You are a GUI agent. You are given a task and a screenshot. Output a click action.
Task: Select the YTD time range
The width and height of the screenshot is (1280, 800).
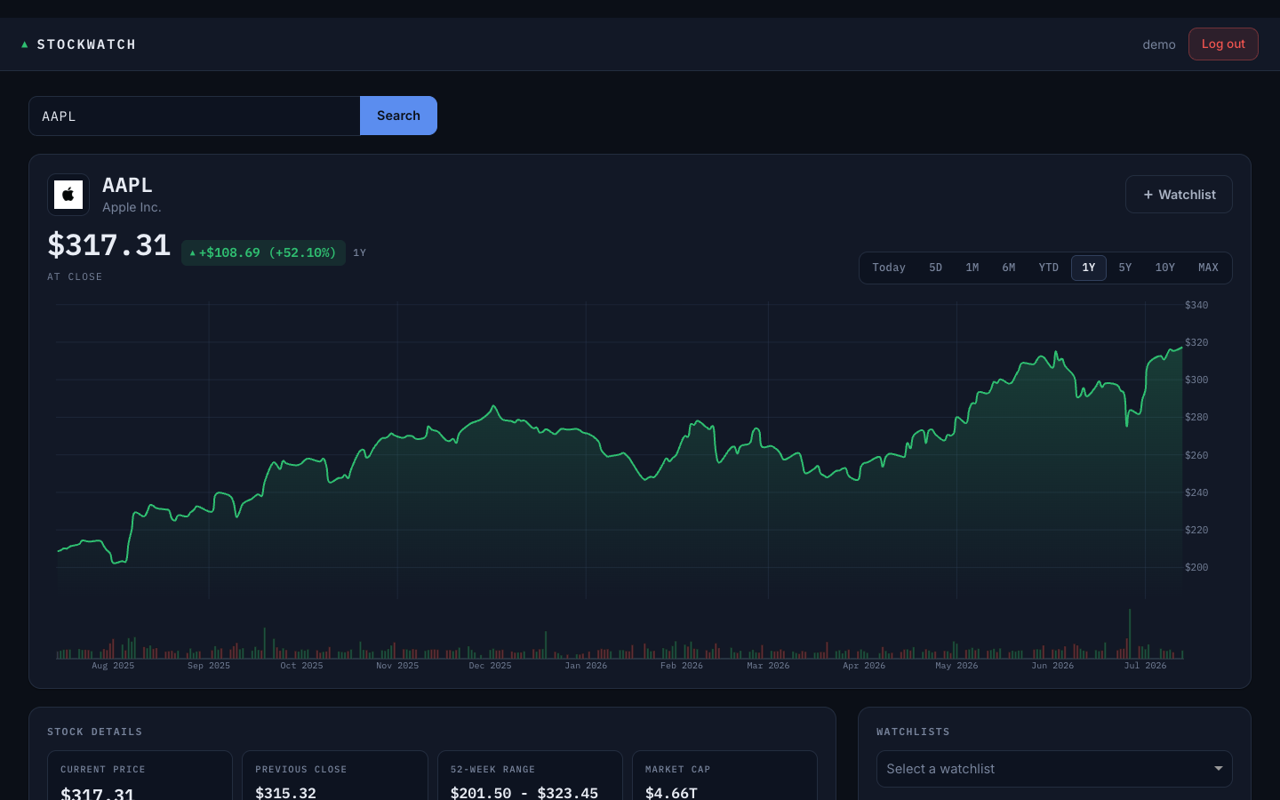point(1049,268)
